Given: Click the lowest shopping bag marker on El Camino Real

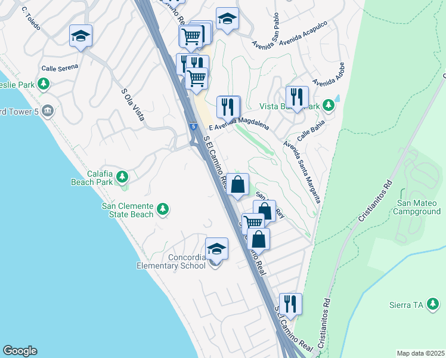Looking at the screenshot, I should tap(259, 240).
